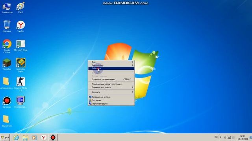Click the RU language indicator
This screenshot has height=141, width=252.
point(216,137)
